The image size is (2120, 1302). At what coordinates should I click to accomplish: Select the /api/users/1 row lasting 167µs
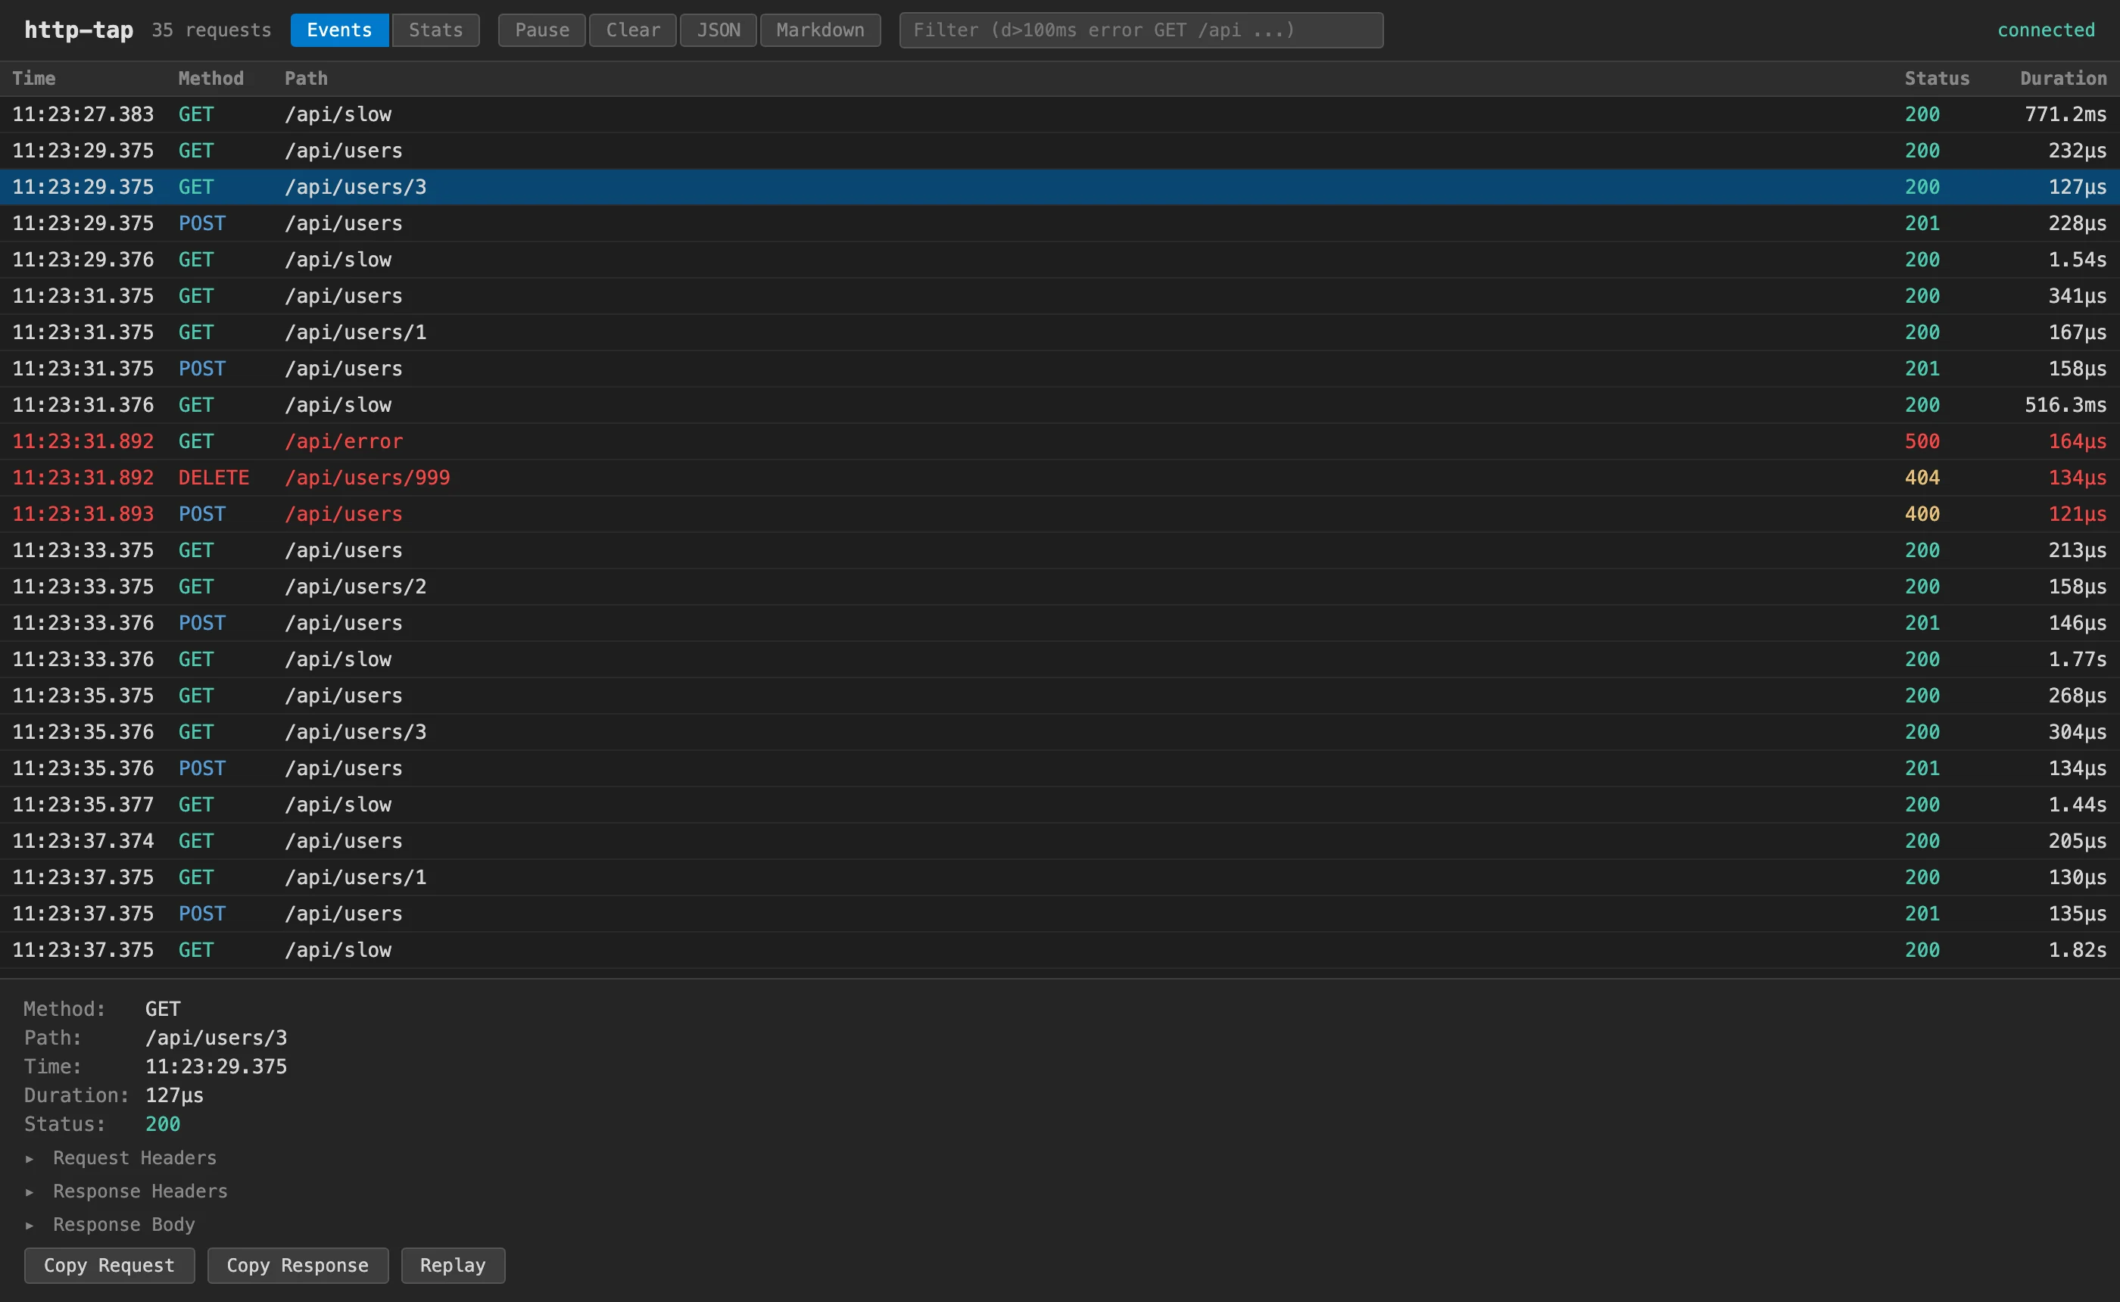point(1060,332)
